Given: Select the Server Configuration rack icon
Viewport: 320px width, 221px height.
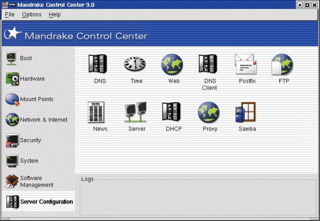Looking at the screenshot, I should [x=12, y=202].
